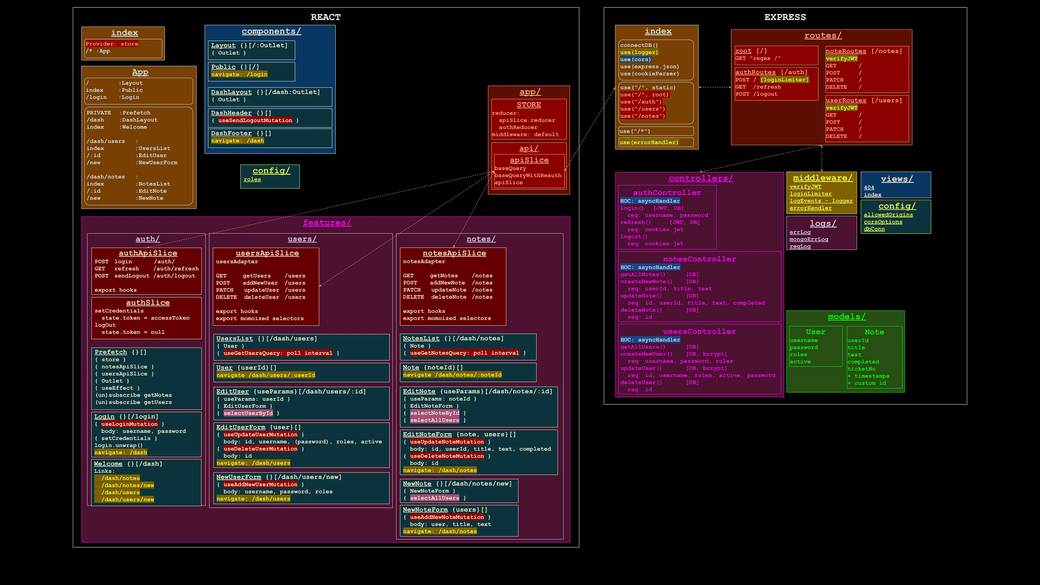Click the apiSlice heading in api/
This screenshot has width=1040, height=585.
(x=529, y=160)
